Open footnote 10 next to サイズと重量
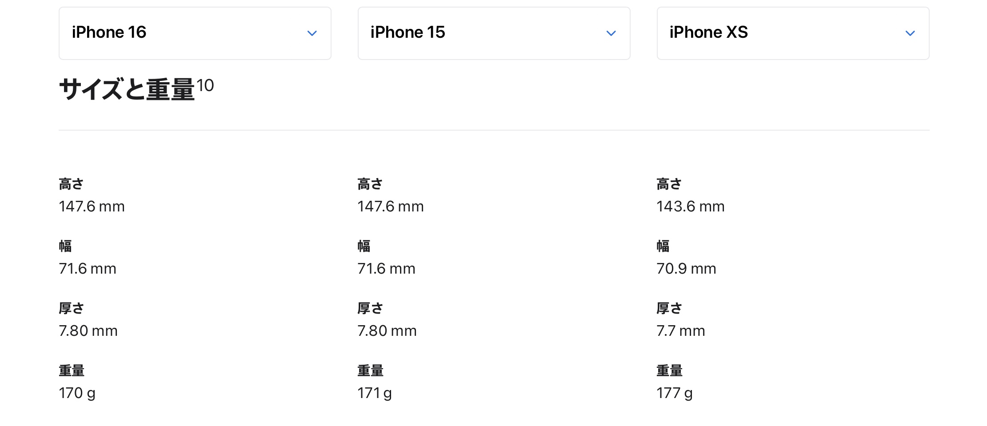 [x=205, y=85]
